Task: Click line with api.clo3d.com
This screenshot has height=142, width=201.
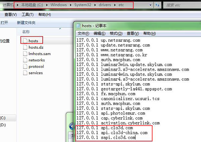Action: (x=105, y=128)
